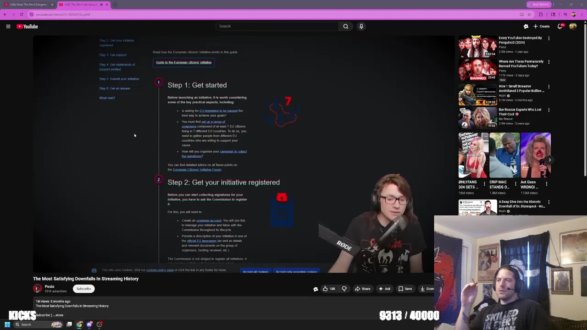
Task: Expand the description with '...more'
Action: click(58, 315)
